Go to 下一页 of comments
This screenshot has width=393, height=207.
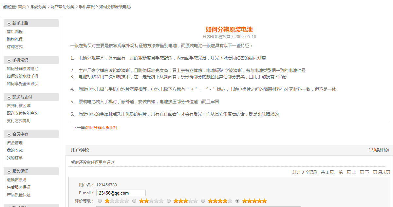point(371,172)
